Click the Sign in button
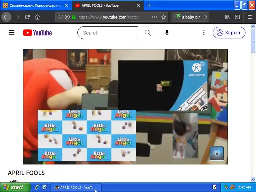 click(229, 33)
